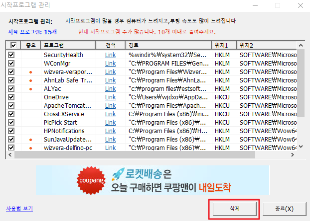
Task: Minimize the 시작프로그램 관리 window
Action: point(255,5)
